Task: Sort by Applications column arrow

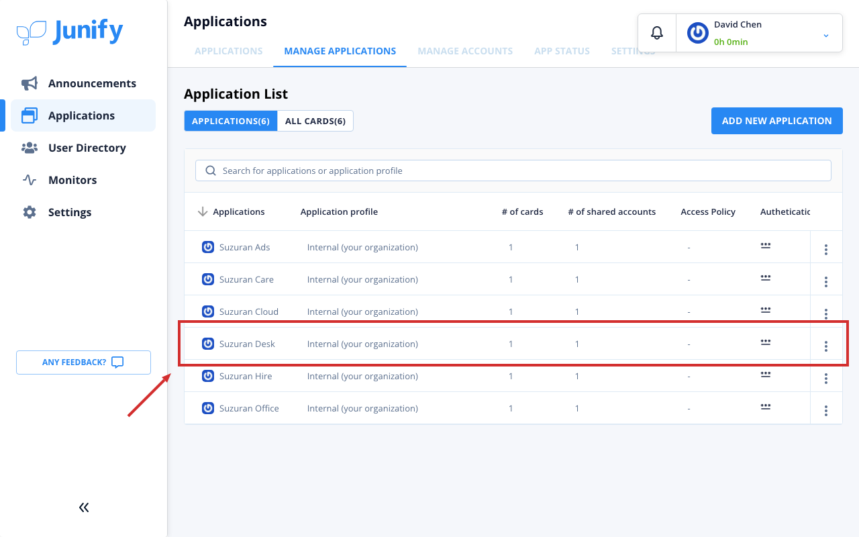Action: [x=203, y=211]
